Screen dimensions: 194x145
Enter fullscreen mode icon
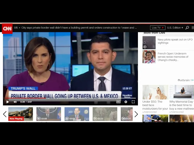(x=133, y=102)
